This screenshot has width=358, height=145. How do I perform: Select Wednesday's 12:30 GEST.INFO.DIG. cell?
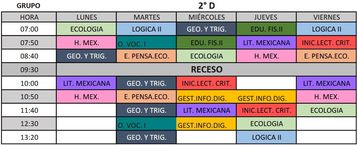[x=206, y=124]
